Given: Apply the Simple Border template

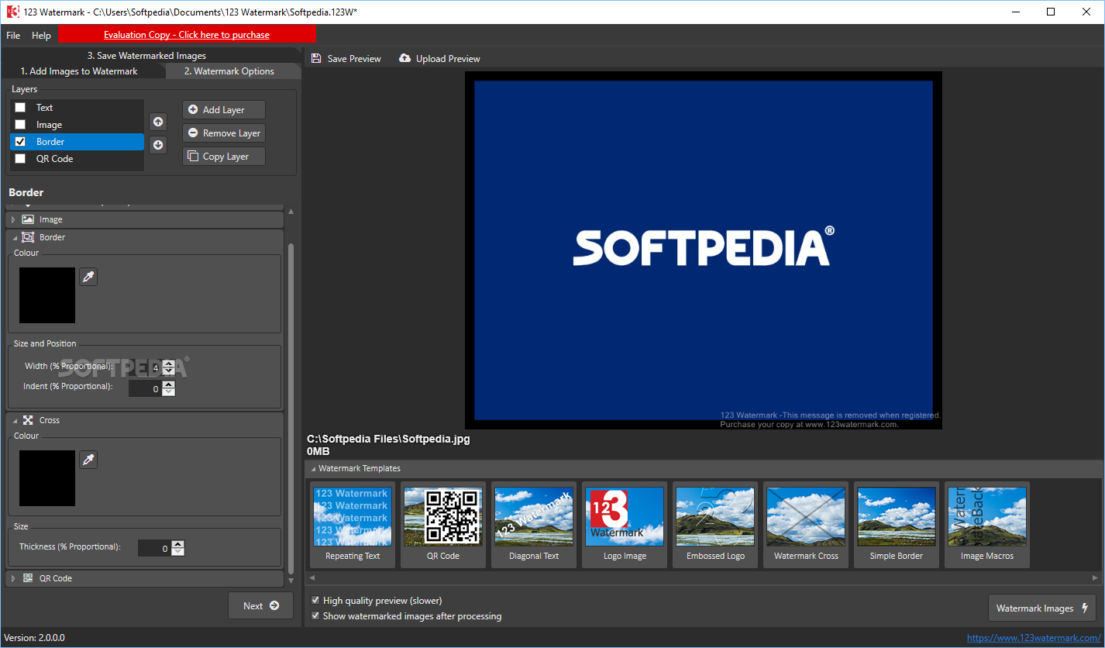Looking at the screenshot, I should [x=897, y=525].
